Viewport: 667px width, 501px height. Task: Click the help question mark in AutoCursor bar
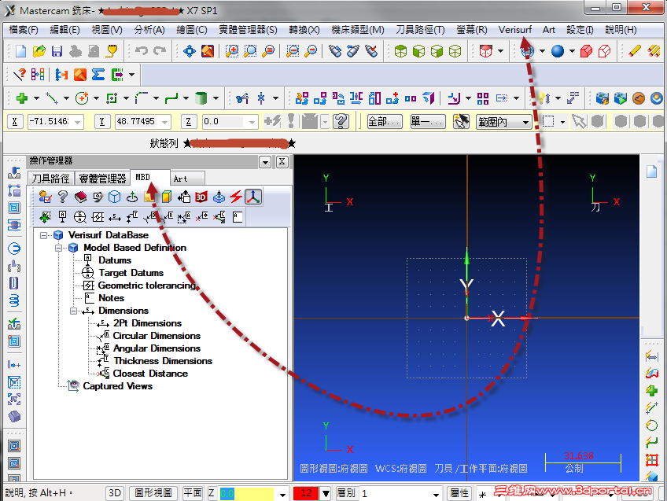point(341,122)
